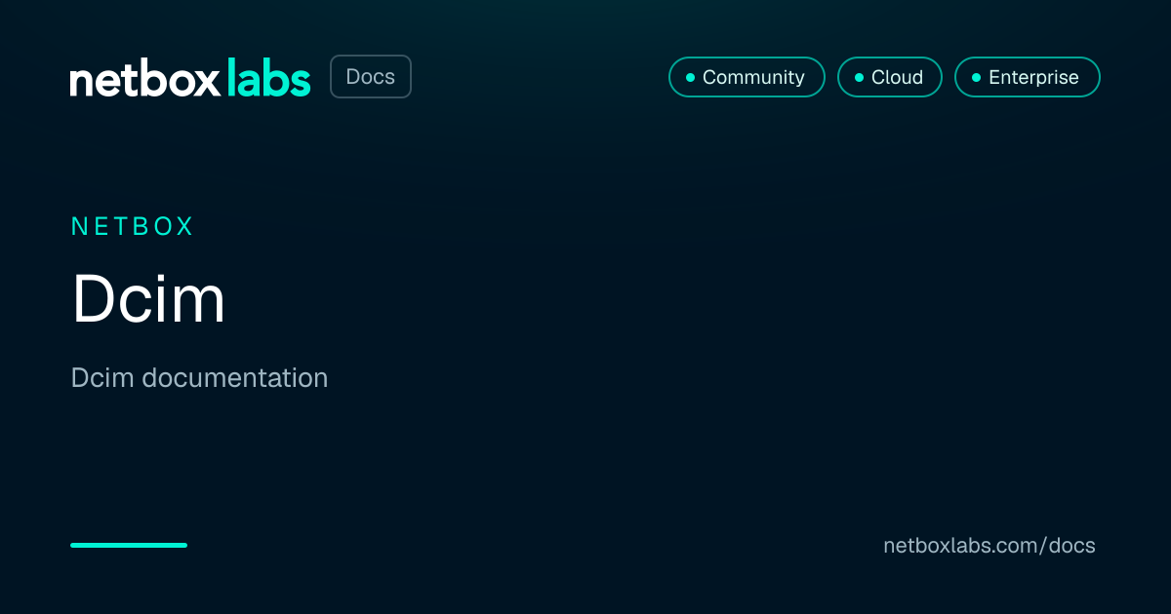Click the Docs badge beside the logo
The height and width of the screenshot is (614, 1171).
coord(371,77)
